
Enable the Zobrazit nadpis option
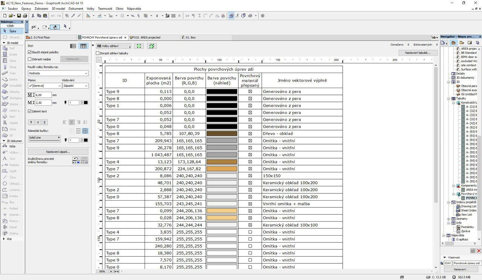coord(29,59)
